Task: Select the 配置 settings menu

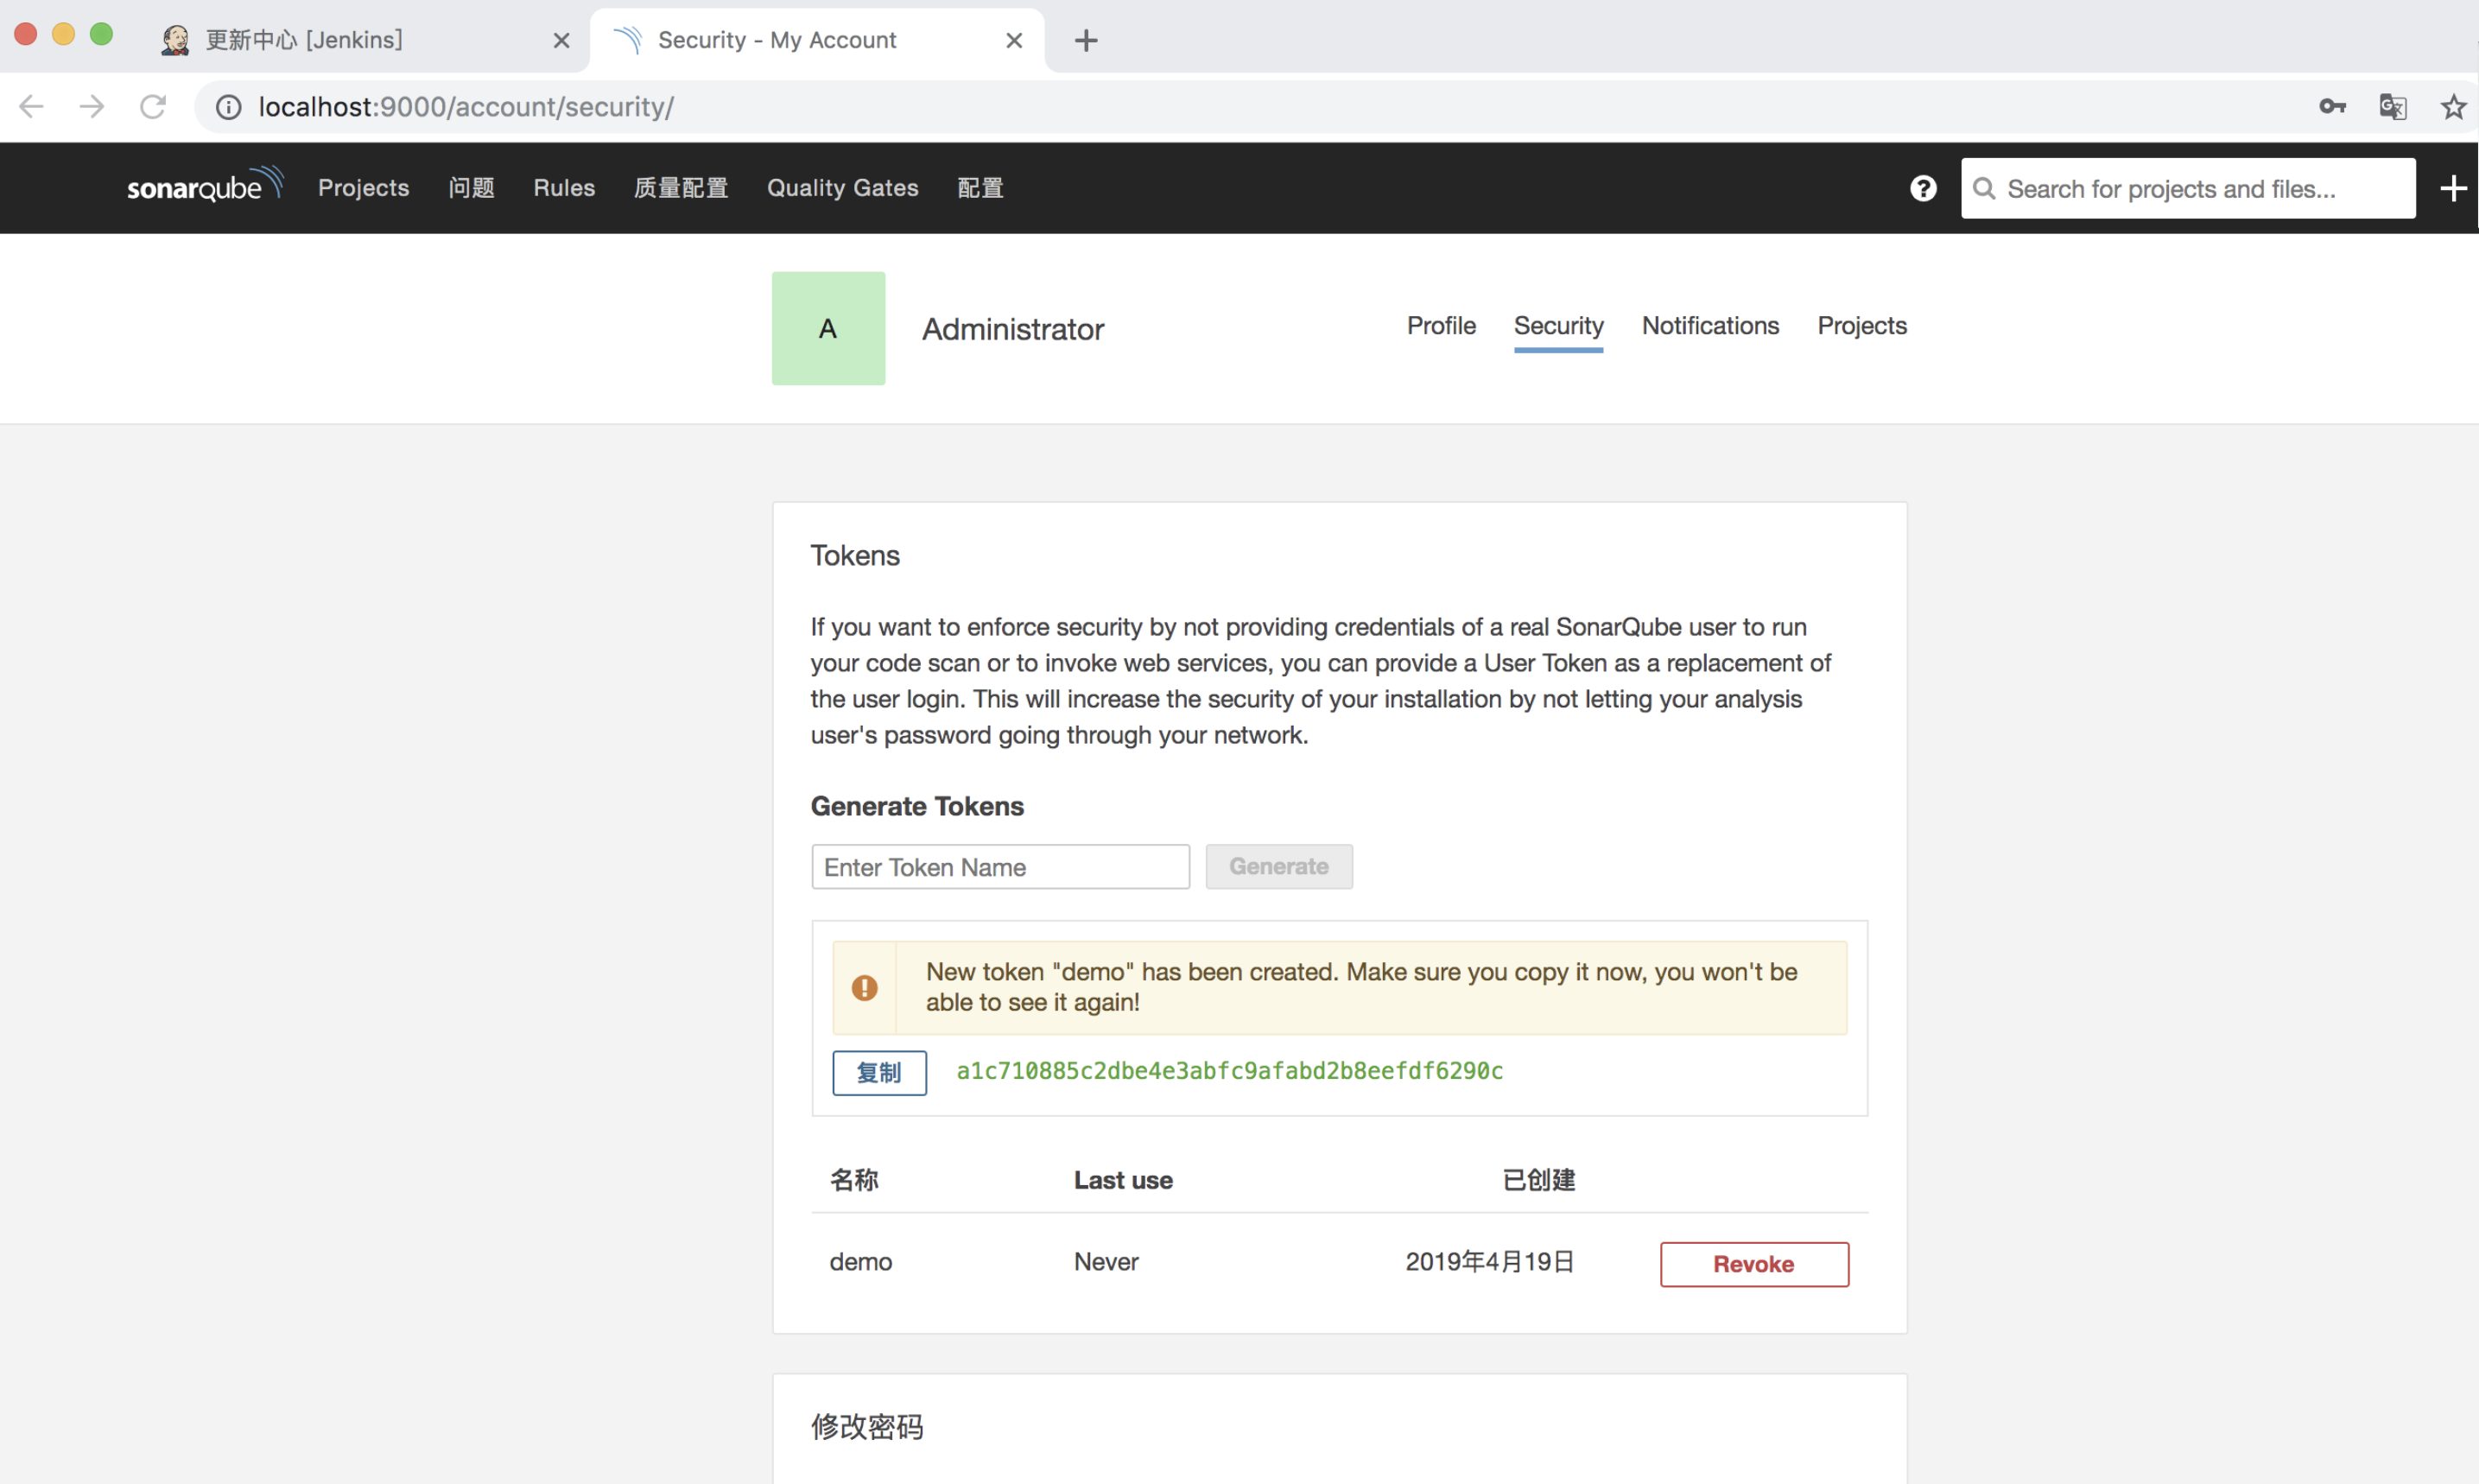Action: pyautogui.click(x=978, y=186)
